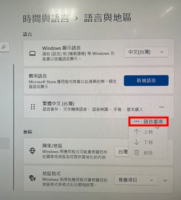Go back to 時間與語言 breadcrumb
Viewport: 181px width, 200px height.
pos(46,19)
